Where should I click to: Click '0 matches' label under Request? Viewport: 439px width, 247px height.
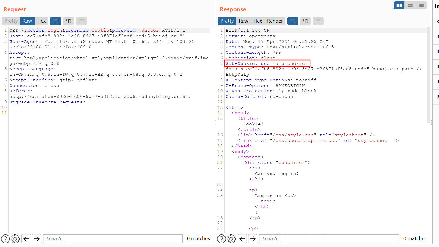198,239
